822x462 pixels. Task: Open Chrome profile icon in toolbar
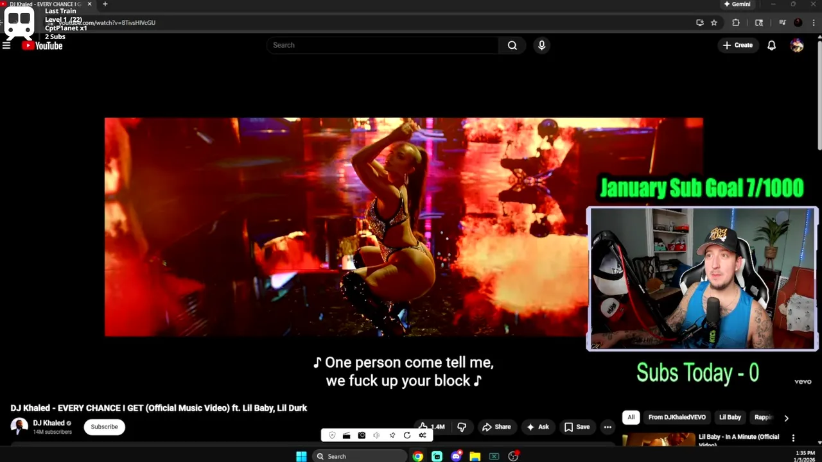click(798, 22)
